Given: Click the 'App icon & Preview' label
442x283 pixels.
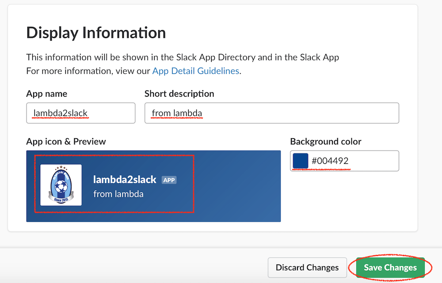Looking at the screenshot, I should pos(66,141).
